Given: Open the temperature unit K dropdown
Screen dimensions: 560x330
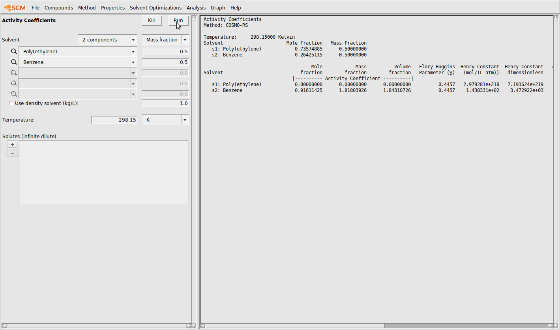Looking at the screenshot, I should (165, 120).
